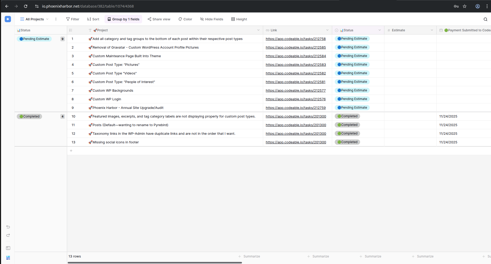Click the browser back arrow

click(x=7, y=6)
